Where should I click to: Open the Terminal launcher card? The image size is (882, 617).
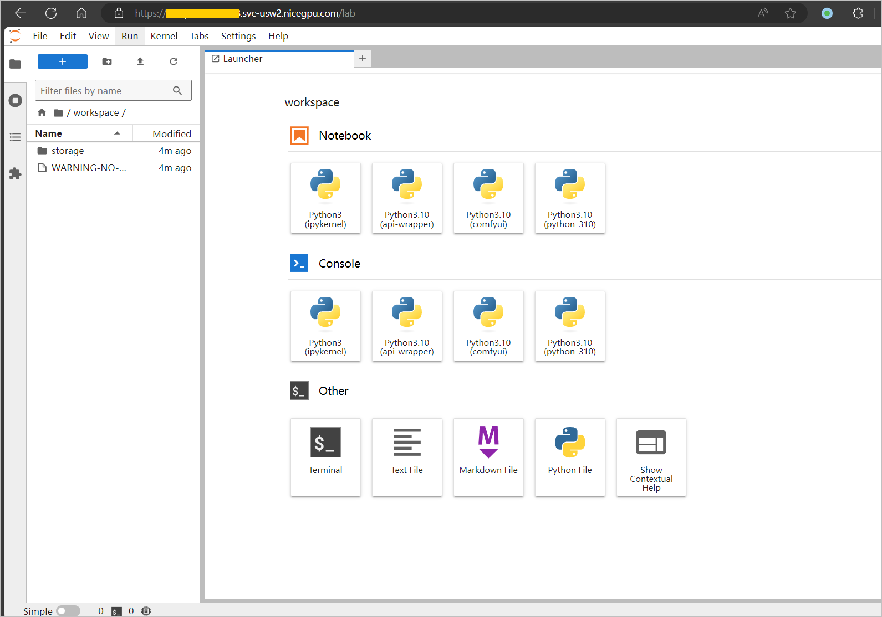[x=325, y=457]
